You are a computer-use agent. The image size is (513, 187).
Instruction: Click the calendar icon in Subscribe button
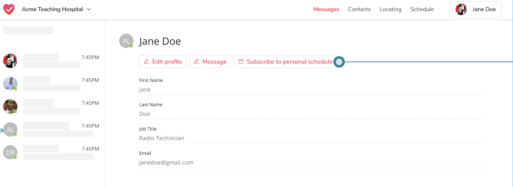pyautogui.click(x=241, y=62)
